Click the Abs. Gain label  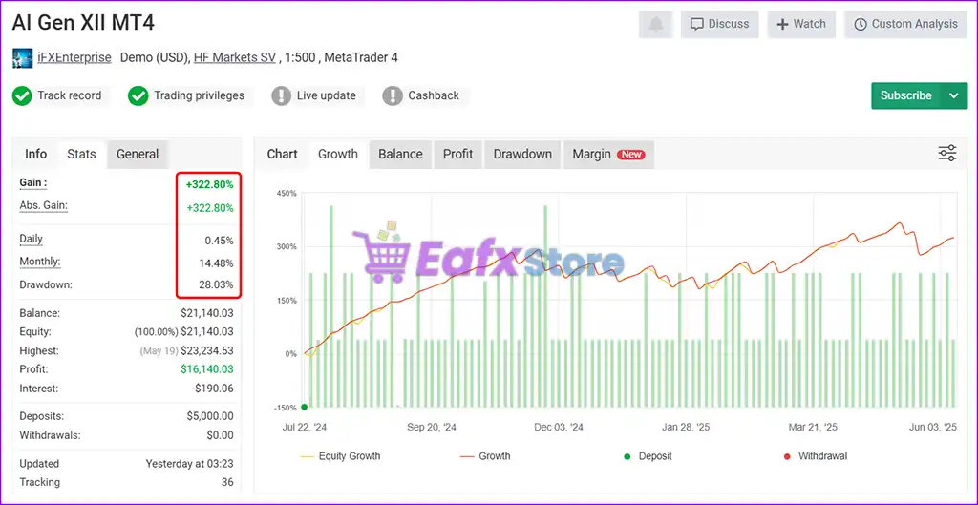43,205
